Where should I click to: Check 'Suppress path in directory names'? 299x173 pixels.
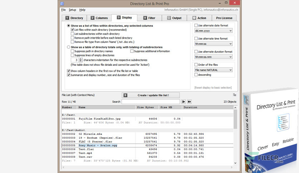pos(72,51)
